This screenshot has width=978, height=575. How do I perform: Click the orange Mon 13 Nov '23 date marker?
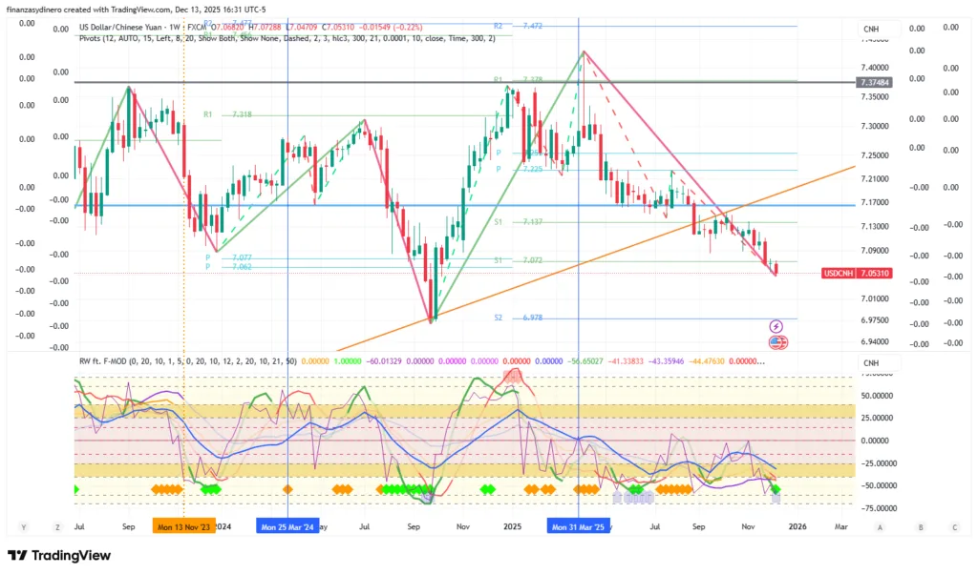click(x=184, y=526)
